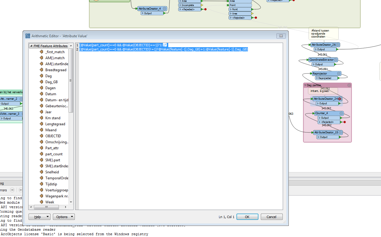The height and width of the screenshot is (237, 381).
Task: Expand Output port of Counter_4
Action: [320, 118]
